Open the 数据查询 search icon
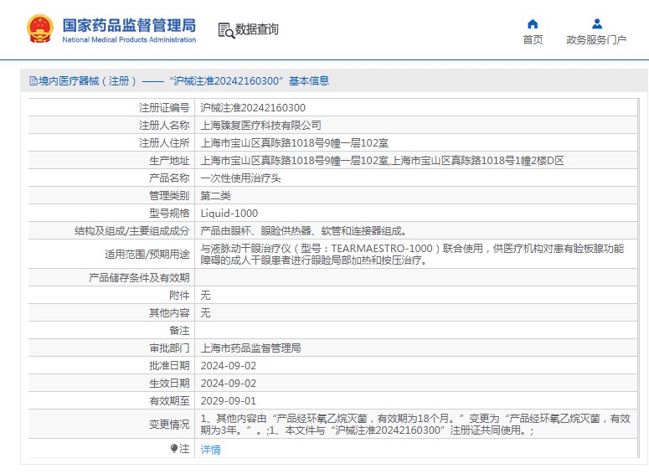The image size is (649, 474). click(x=226, y=31)
